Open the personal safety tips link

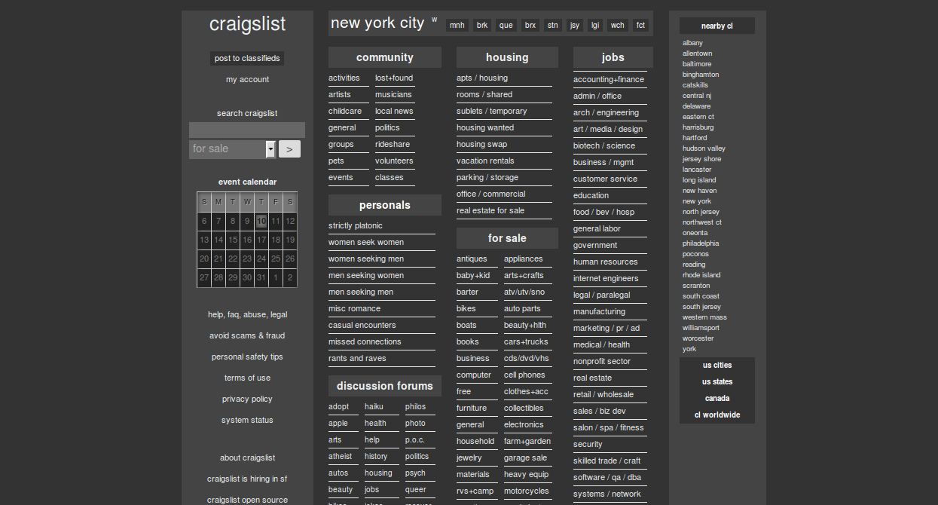point(247,357)
